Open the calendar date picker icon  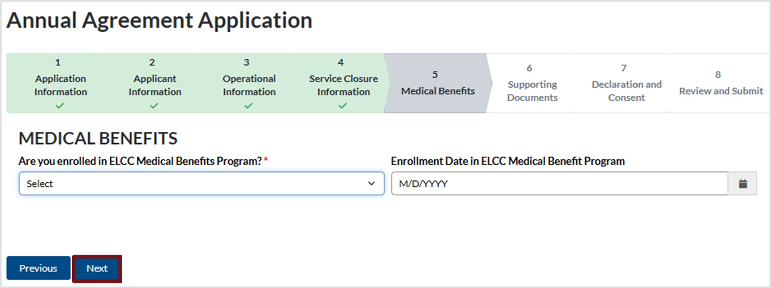[x=742, y=184]
